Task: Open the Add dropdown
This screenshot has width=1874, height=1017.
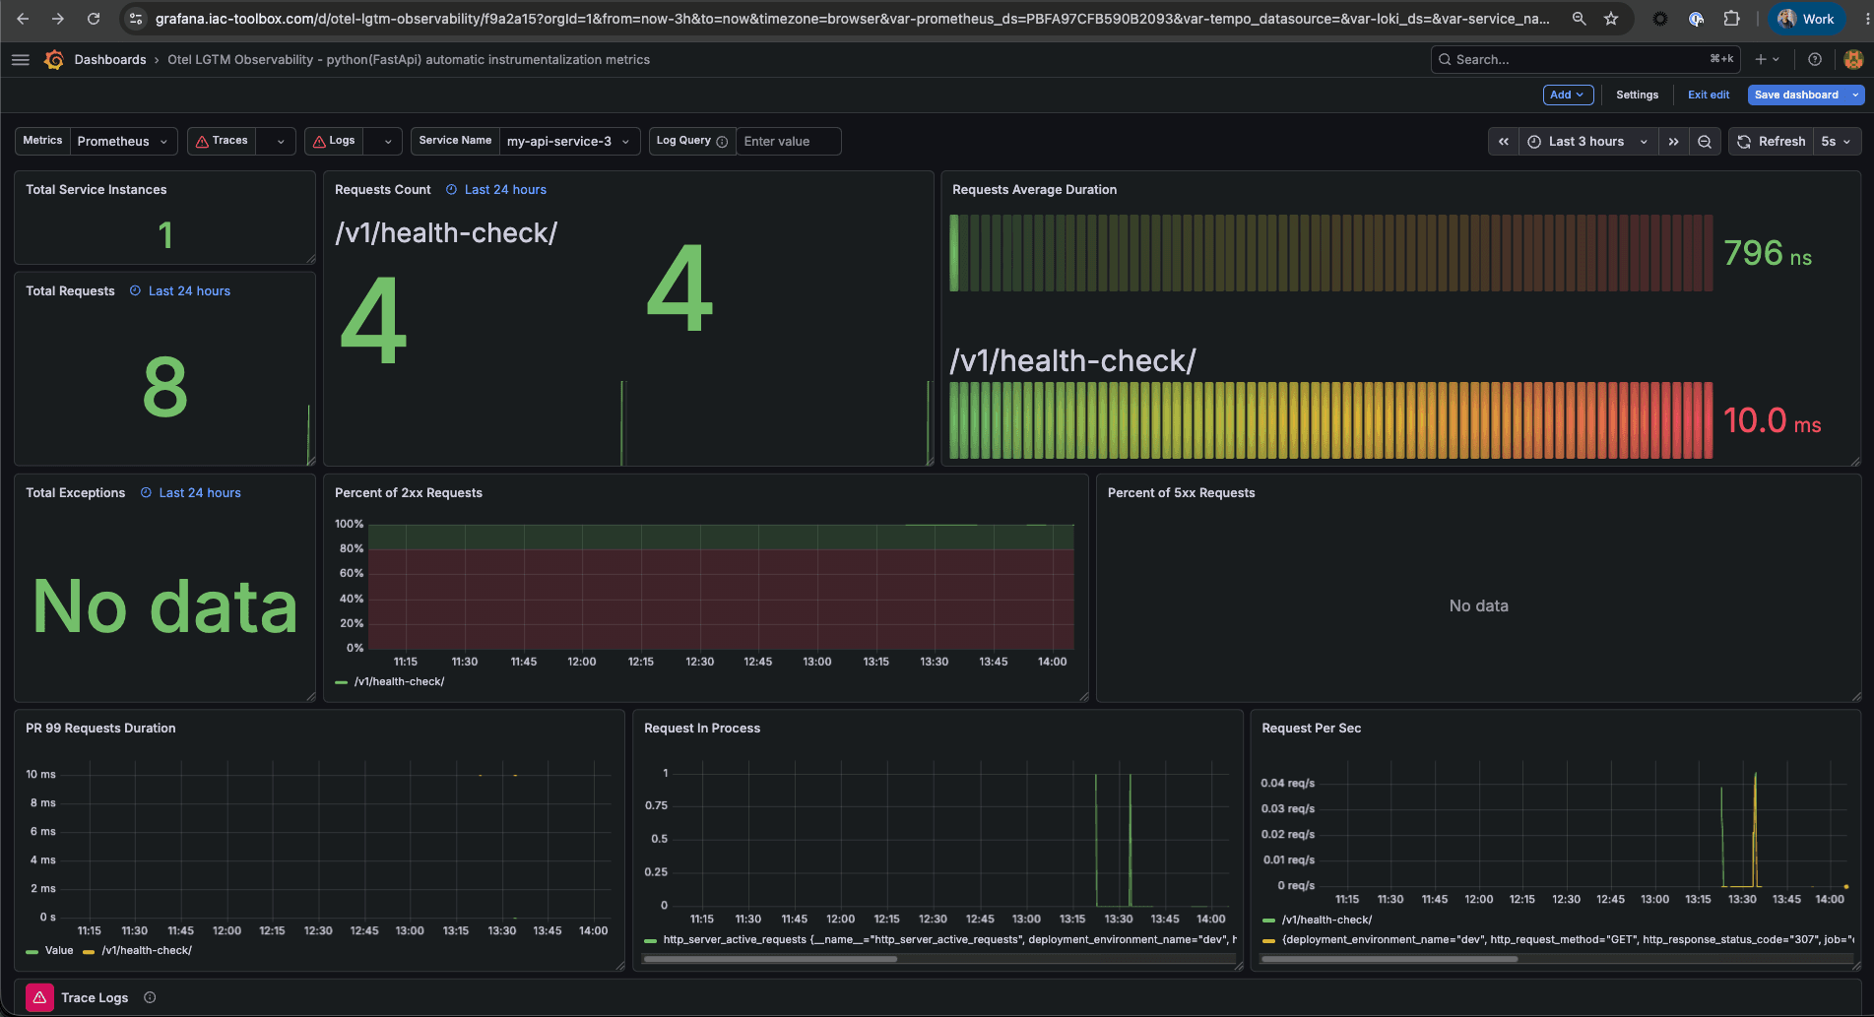Action: pos(1568,95)
